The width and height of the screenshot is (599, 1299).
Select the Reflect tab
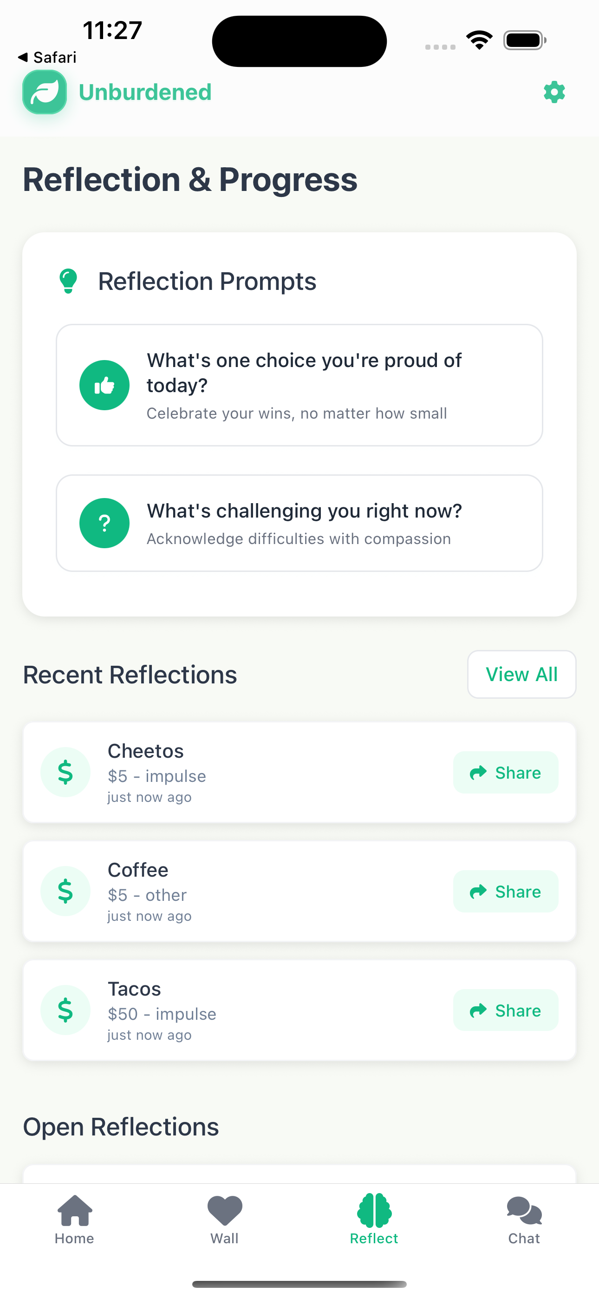[374, 1220]
